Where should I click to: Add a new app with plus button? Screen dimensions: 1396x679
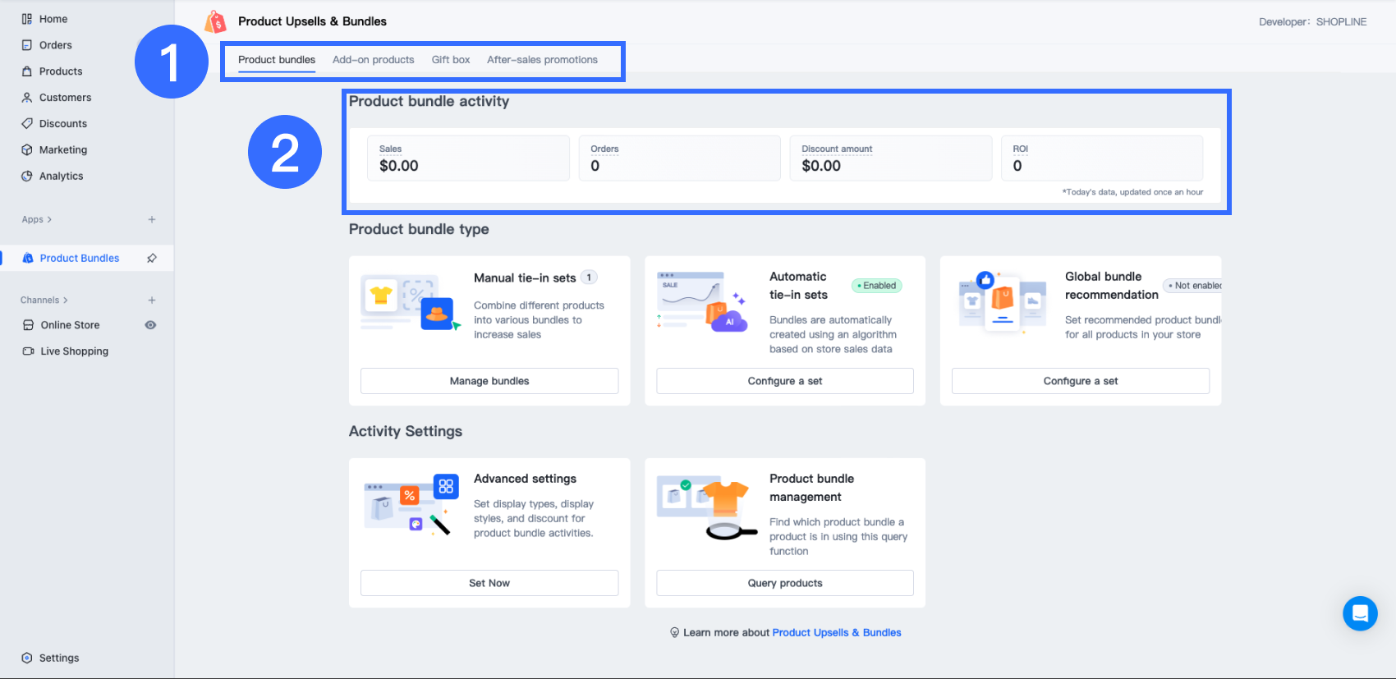coord(152,220)
